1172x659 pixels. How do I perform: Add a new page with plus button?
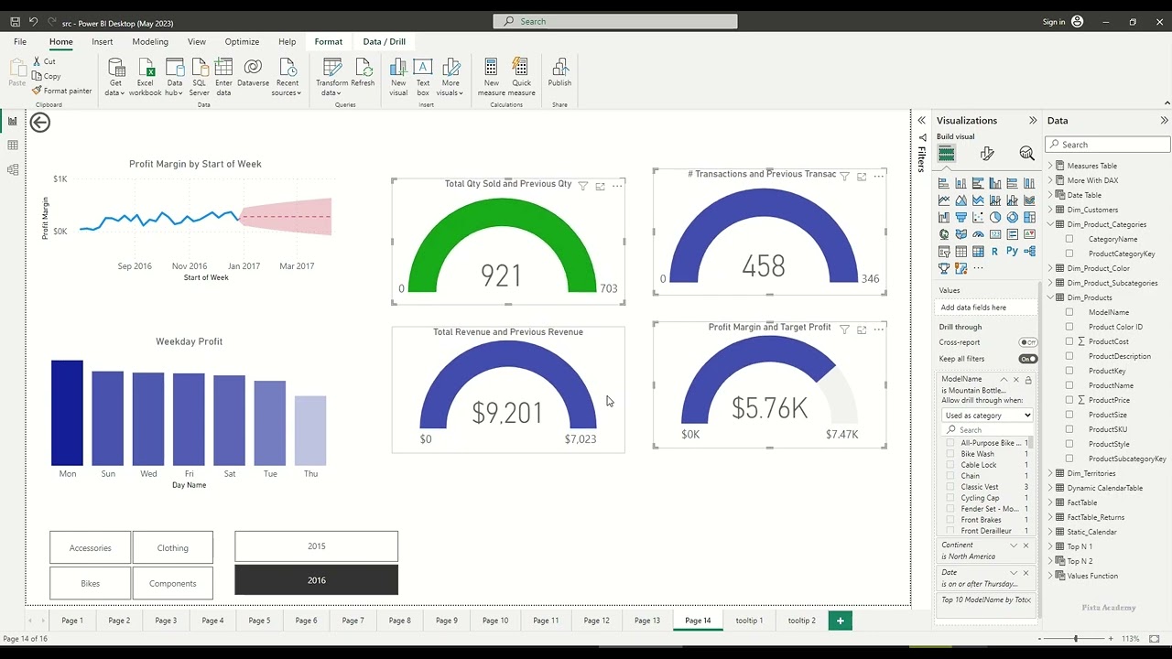coord(840,621)
